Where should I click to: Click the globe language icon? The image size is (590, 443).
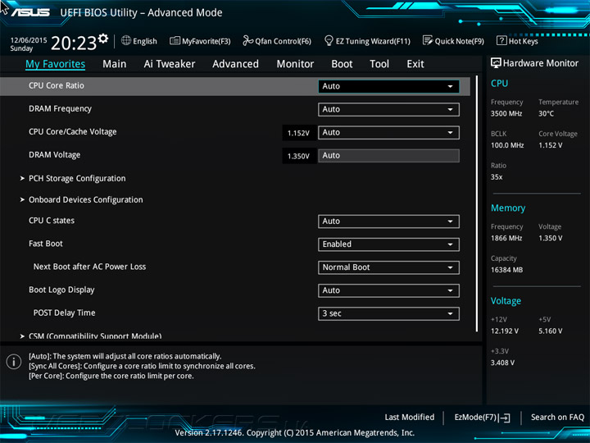click(x=126, y=40)
